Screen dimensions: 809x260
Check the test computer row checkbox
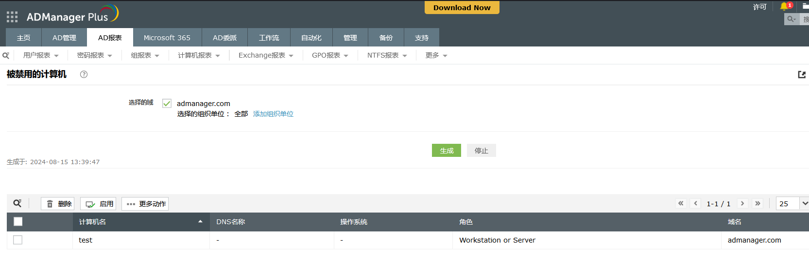click(18, 240)
